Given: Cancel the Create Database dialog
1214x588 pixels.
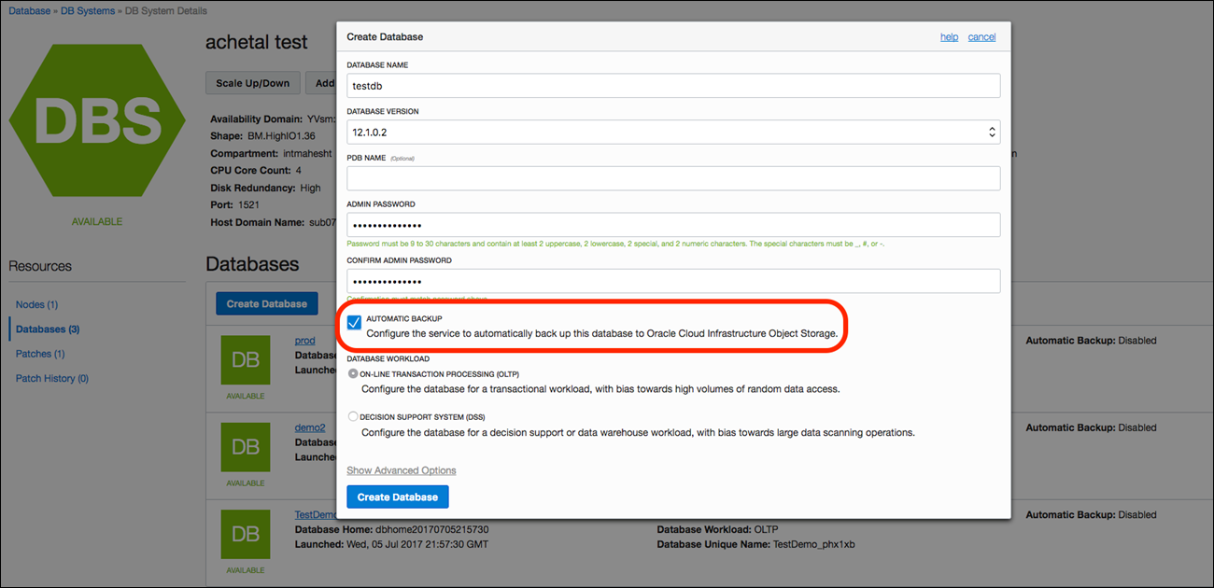Looking at the screenshot, I should pos(981,37).
